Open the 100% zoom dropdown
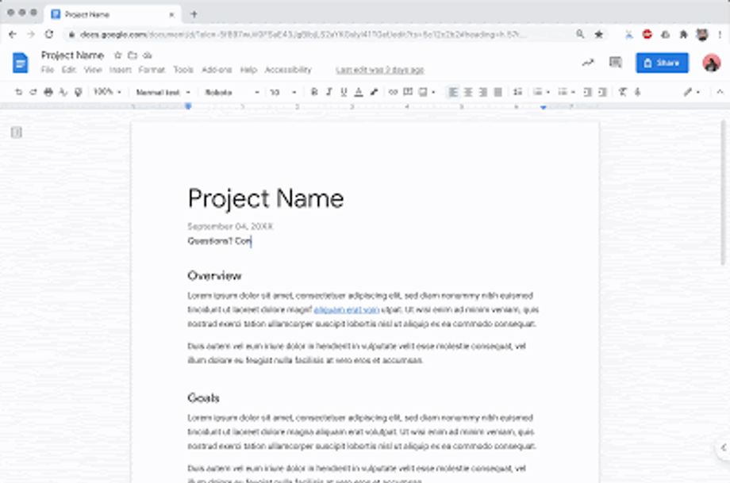 [x=107, y=92]
